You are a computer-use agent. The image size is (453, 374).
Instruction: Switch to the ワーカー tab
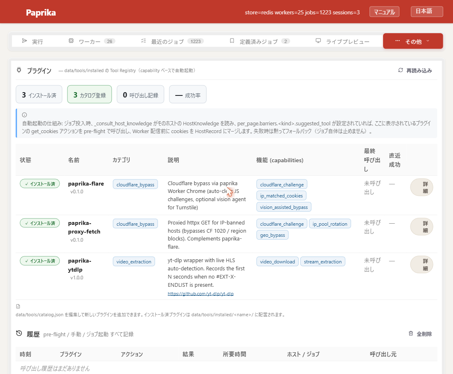(x=92, y=41)
